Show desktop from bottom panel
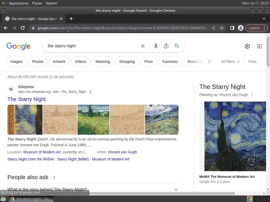Screen dimensions: 270x202 pos(3,199)
